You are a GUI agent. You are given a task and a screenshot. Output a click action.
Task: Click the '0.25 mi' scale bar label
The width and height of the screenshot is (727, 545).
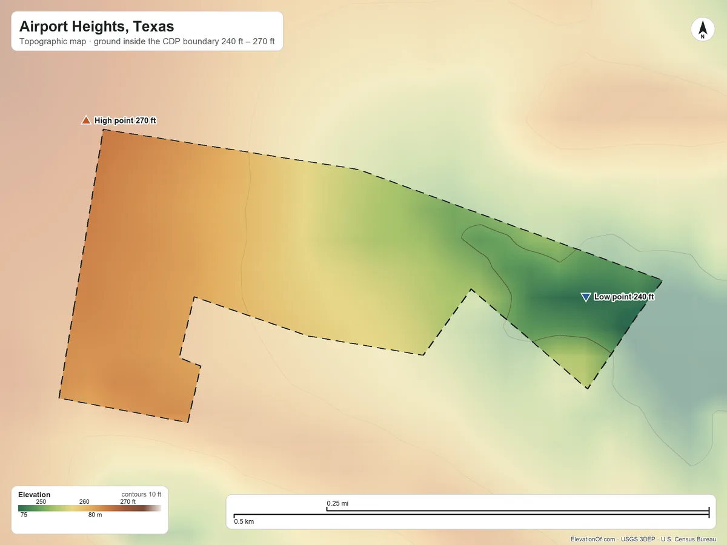337,503
